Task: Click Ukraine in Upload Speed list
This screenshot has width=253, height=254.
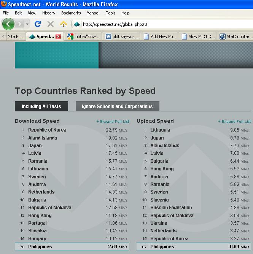Action: pos(159,223)
